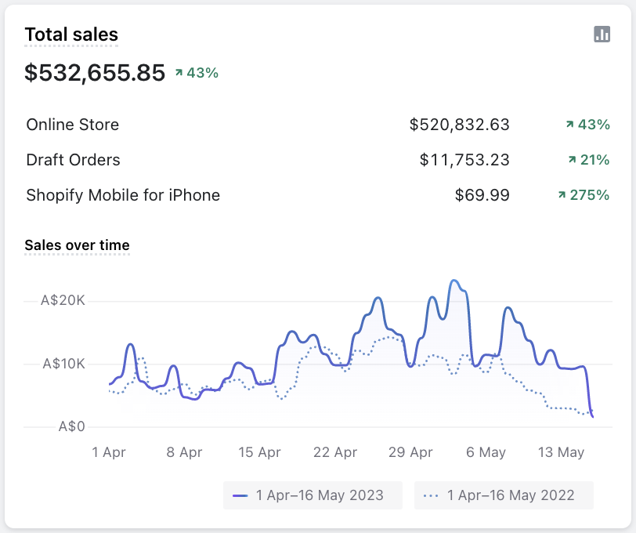Click the Online Store 43% growth indicator

tap(587, 125)
